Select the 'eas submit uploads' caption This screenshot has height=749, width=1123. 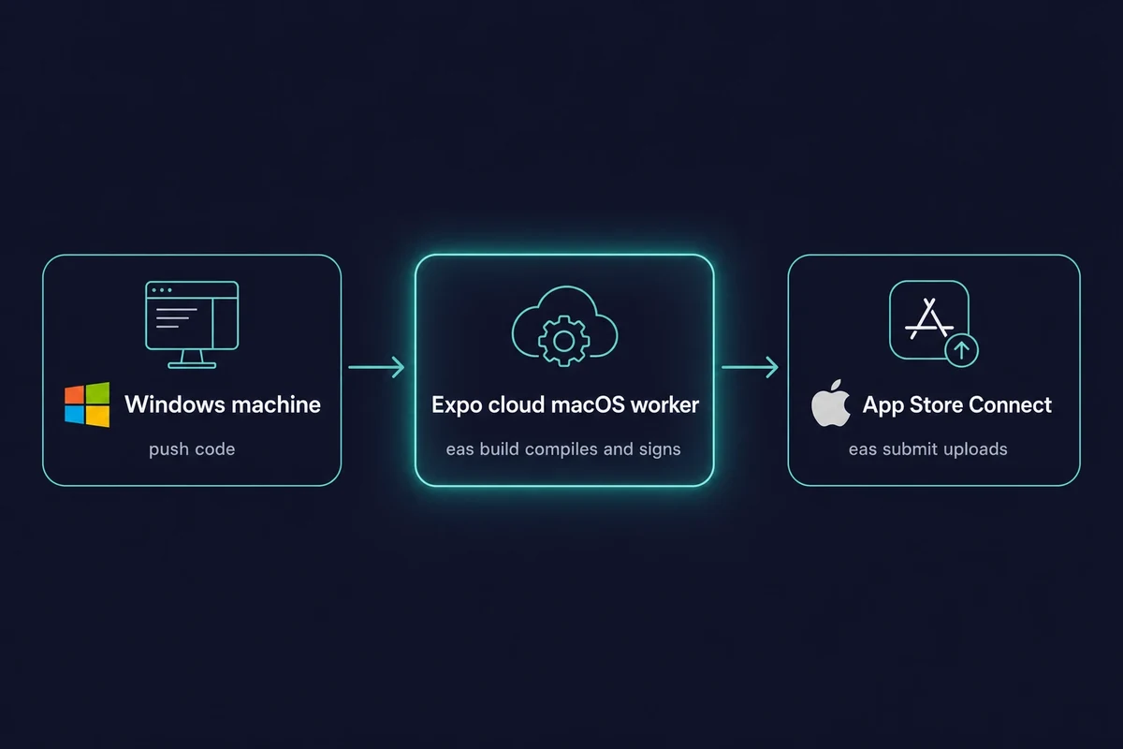tap(928, 449)
